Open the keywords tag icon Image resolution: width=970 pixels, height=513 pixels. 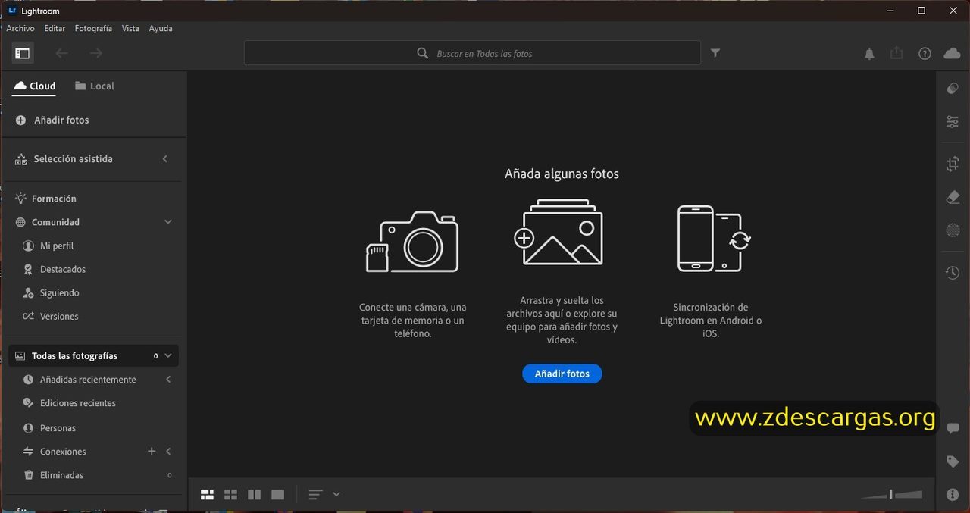[x=953, y=461]
